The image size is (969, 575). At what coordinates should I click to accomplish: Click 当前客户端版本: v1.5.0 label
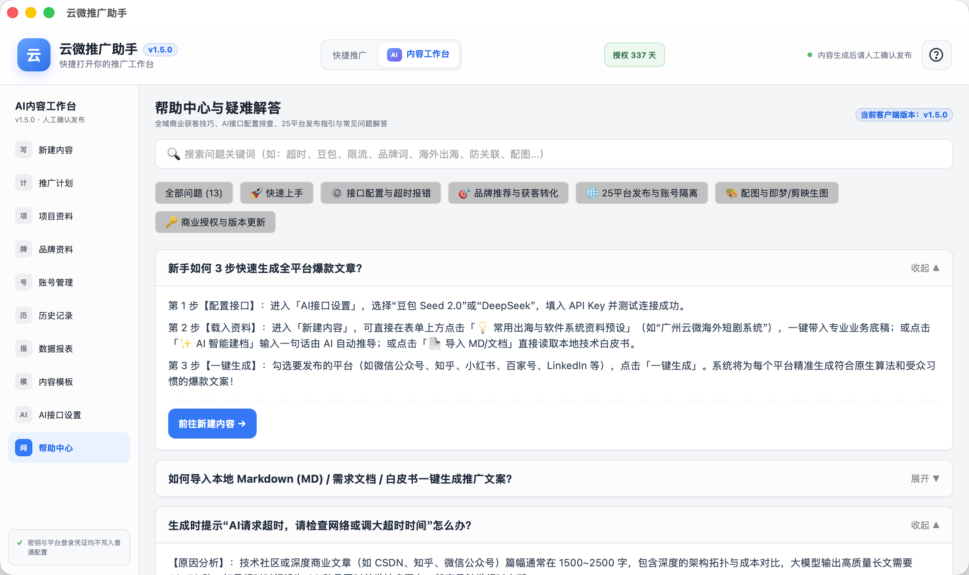point(904,115)
